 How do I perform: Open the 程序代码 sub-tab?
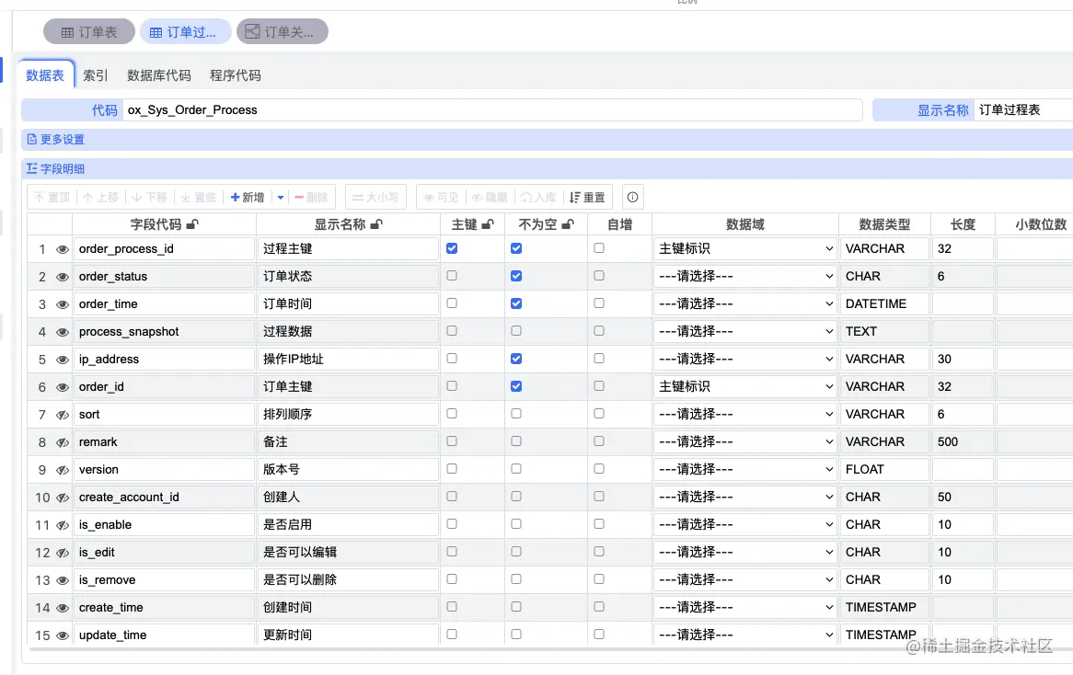tap(236, 75)
